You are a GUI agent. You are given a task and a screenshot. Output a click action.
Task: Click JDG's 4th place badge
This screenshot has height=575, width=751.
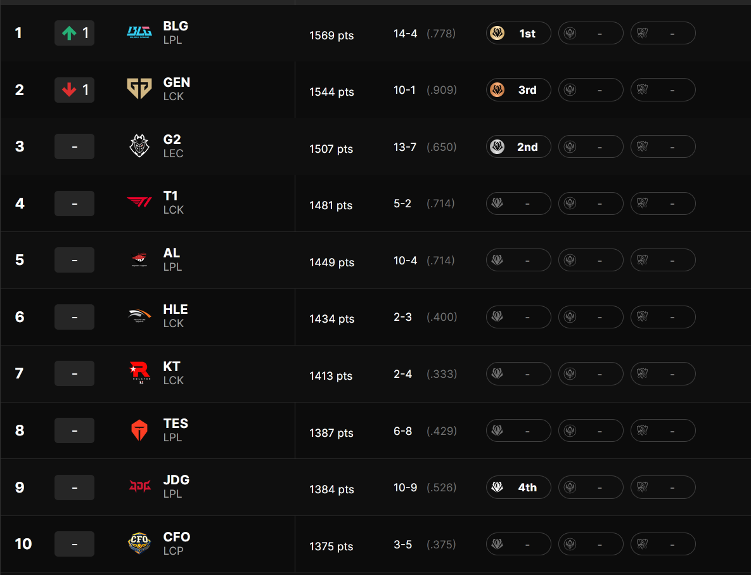click(x=518, y=487)
